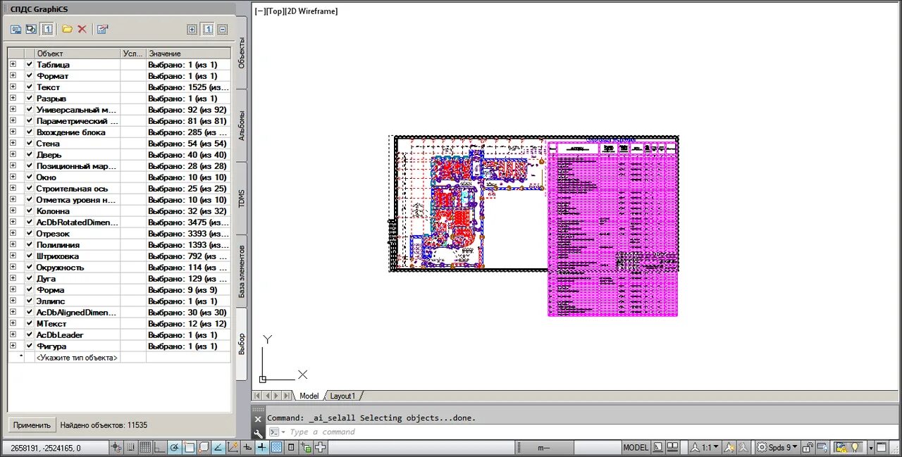The image size is (902, 457).
Task: Toggle Infer Constraints in the status bar
Action: (116, 447)
